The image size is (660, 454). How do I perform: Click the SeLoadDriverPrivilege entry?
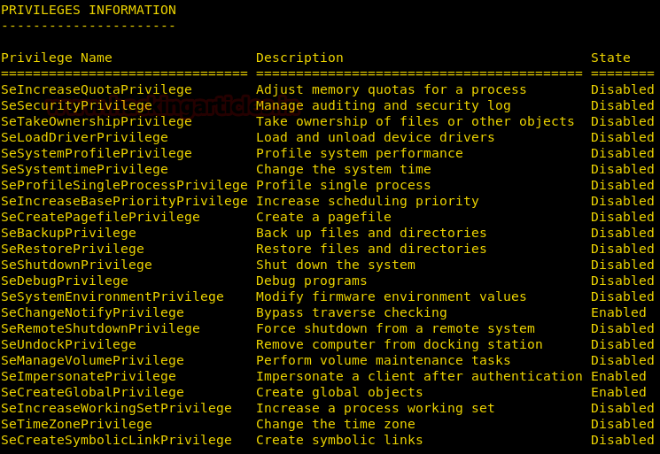click(84, 137)
